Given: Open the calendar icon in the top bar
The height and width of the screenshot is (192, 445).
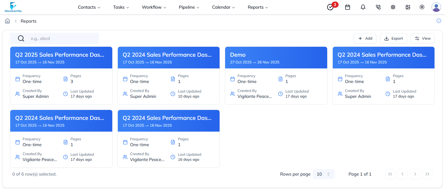Looking at the screenshot, I should pyautogui.click(x=347, y=7).
